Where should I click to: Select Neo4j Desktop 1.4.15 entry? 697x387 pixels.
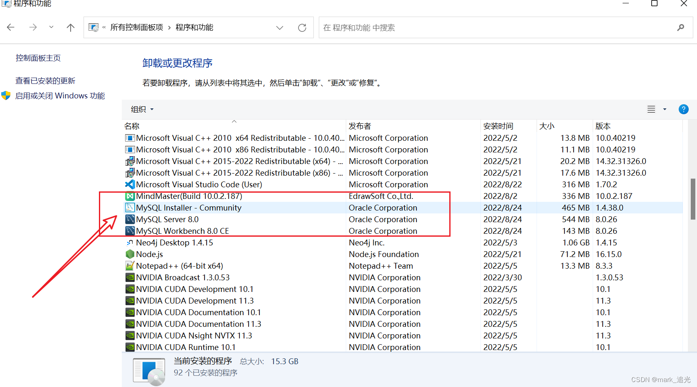click(x=175, y=242)
